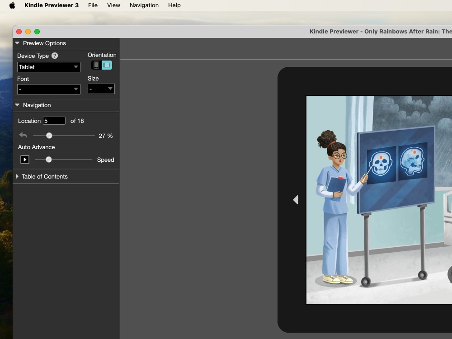The width and height of the screenshot is (452, 339).
Task: Open the Help menu
Action: pyautogui.click(x=174, y=5)
